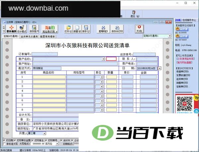
Task: Click the 快递单打印 link
Action: (x=182, y=72)
